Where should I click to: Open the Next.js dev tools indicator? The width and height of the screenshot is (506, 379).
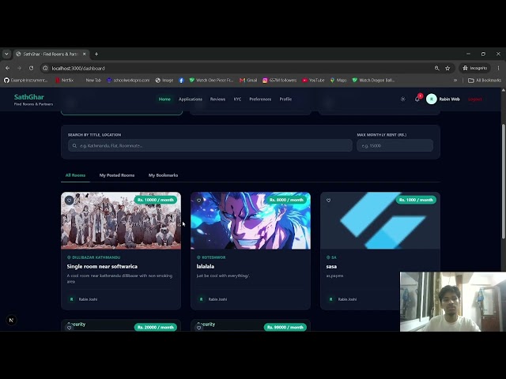[x=11, y=320]
